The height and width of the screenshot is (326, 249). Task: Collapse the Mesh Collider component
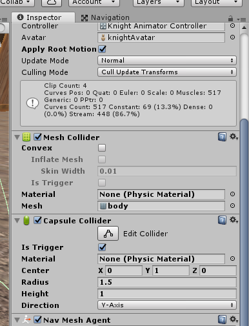pyautogui.click(x=17, y=138)
